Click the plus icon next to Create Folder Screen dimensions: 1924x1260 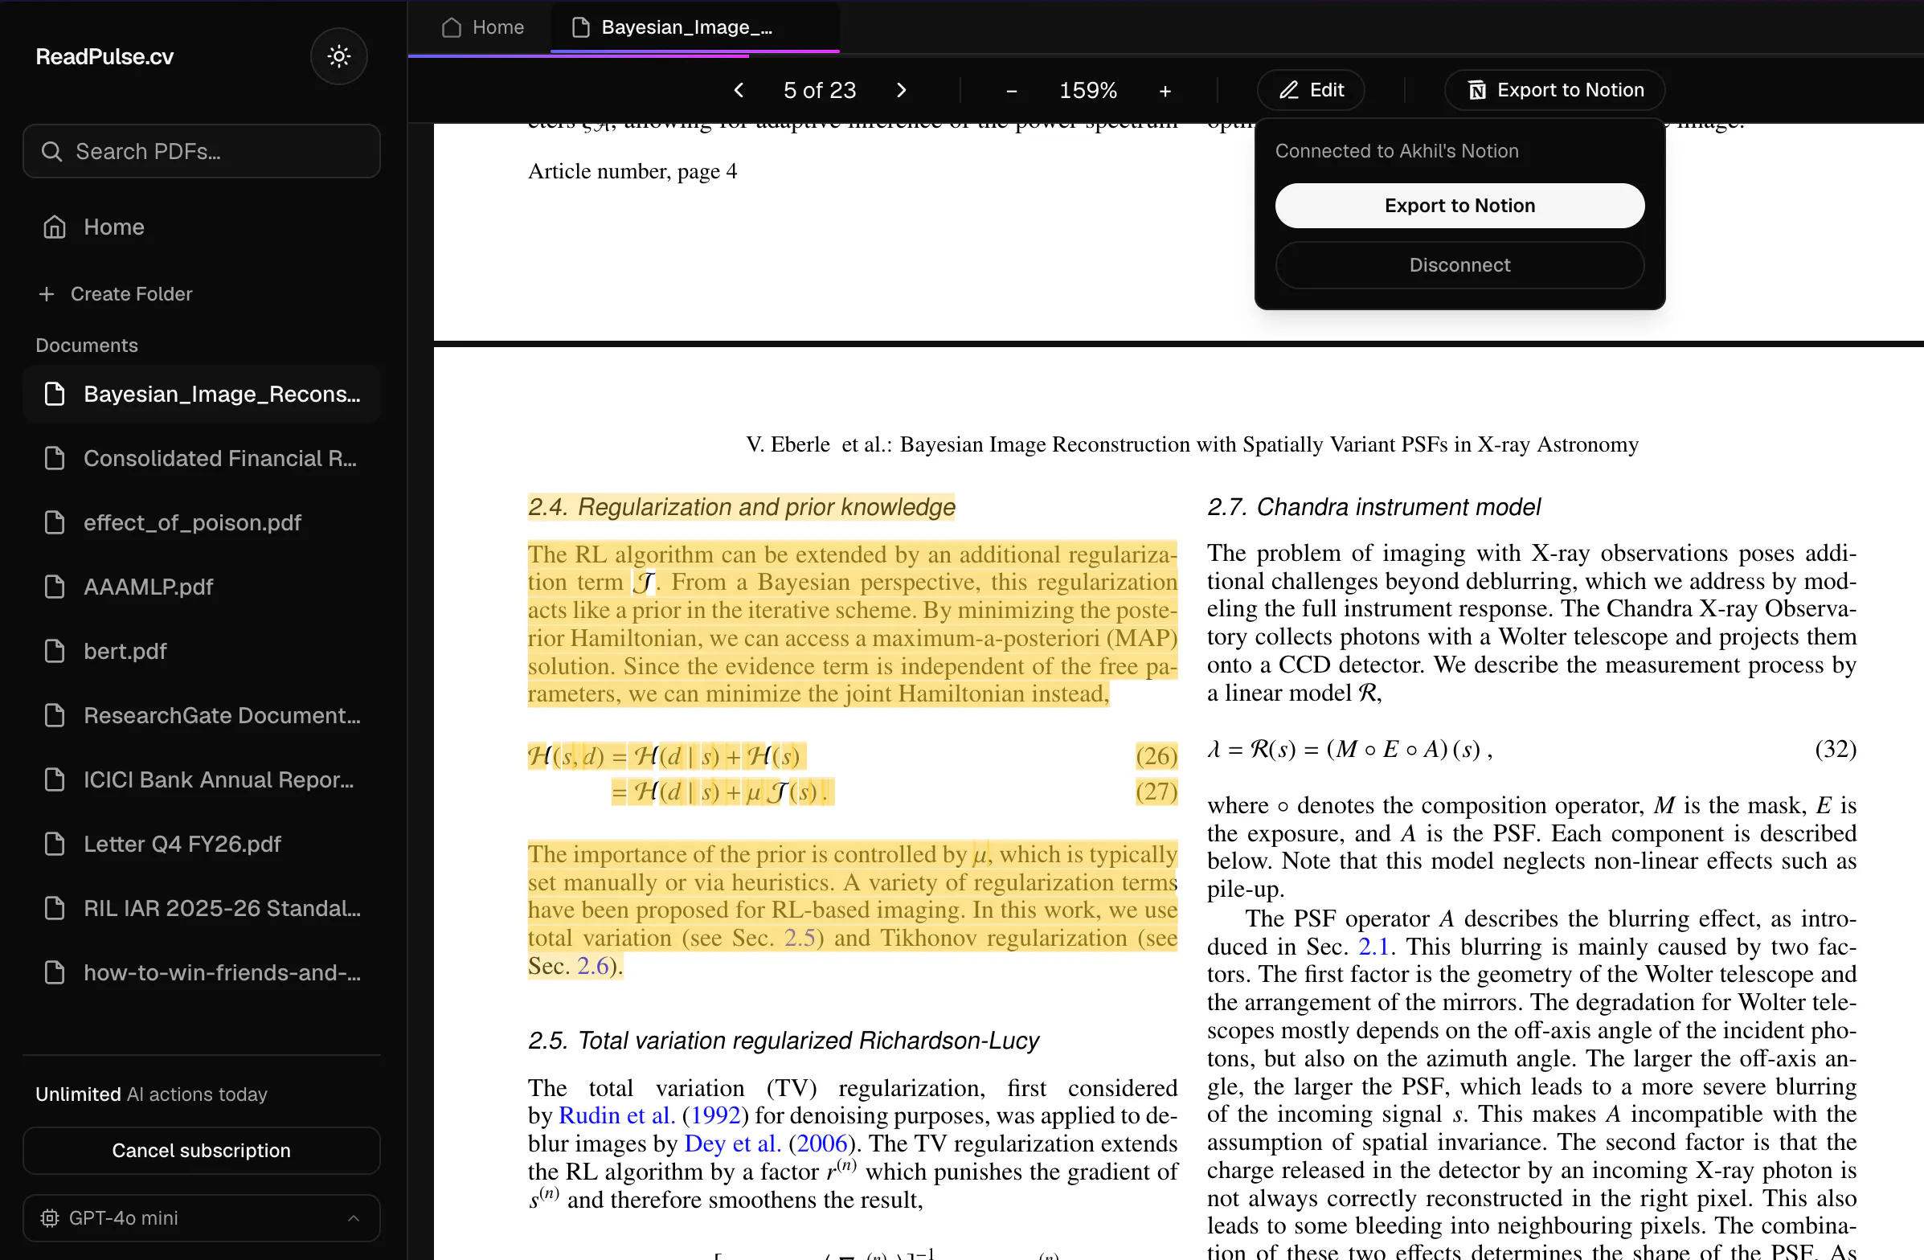pyautogui.click(x=47, y=294)
